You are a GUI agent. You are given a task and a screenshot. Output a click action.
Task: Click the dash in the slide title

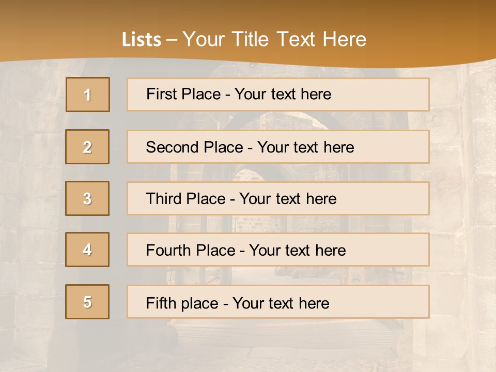[x=172, y=40]
